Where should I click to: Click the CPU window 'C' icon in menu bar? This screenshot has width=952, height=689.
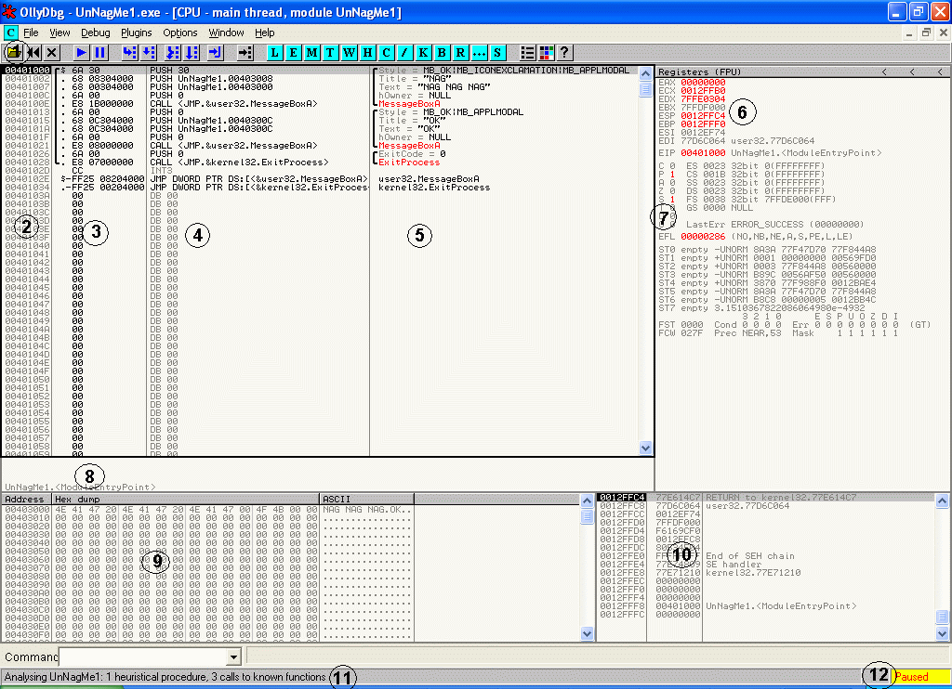point(10,32)
